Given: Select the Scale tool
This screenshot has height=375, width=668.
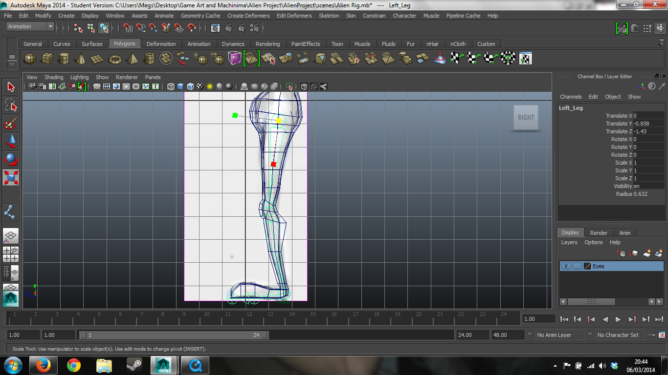Looking at the screenshot, I should pyautogui.click(x=11, y=177).
